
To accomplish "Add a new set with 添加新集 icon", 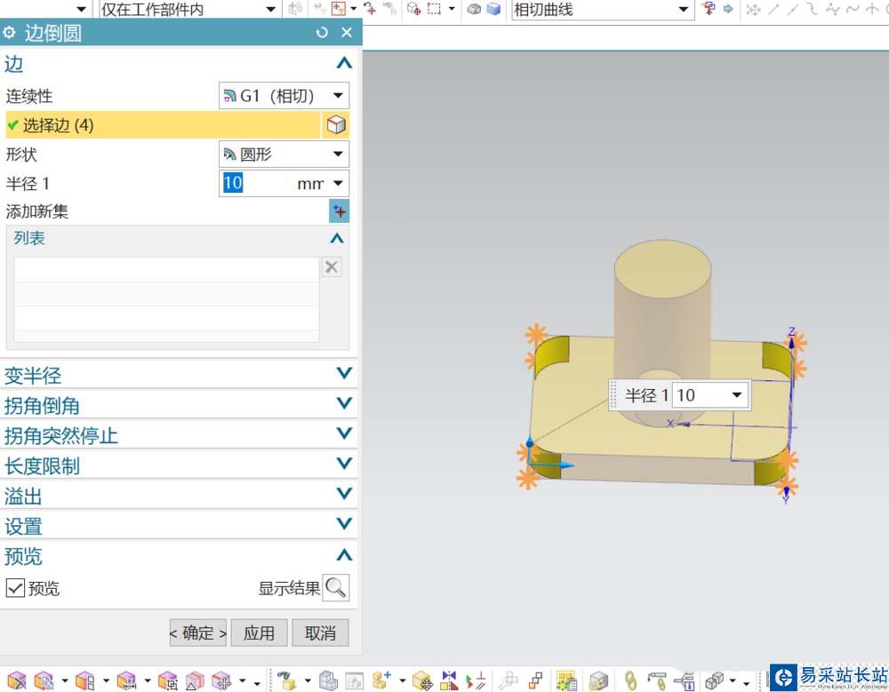I will 339,211.
